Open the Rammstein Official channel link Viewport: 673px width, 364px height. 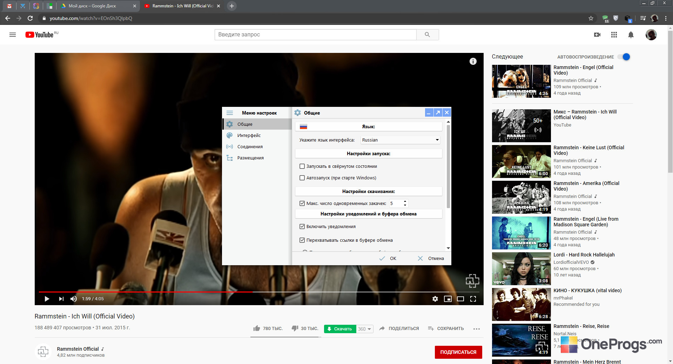pos(78,349)
